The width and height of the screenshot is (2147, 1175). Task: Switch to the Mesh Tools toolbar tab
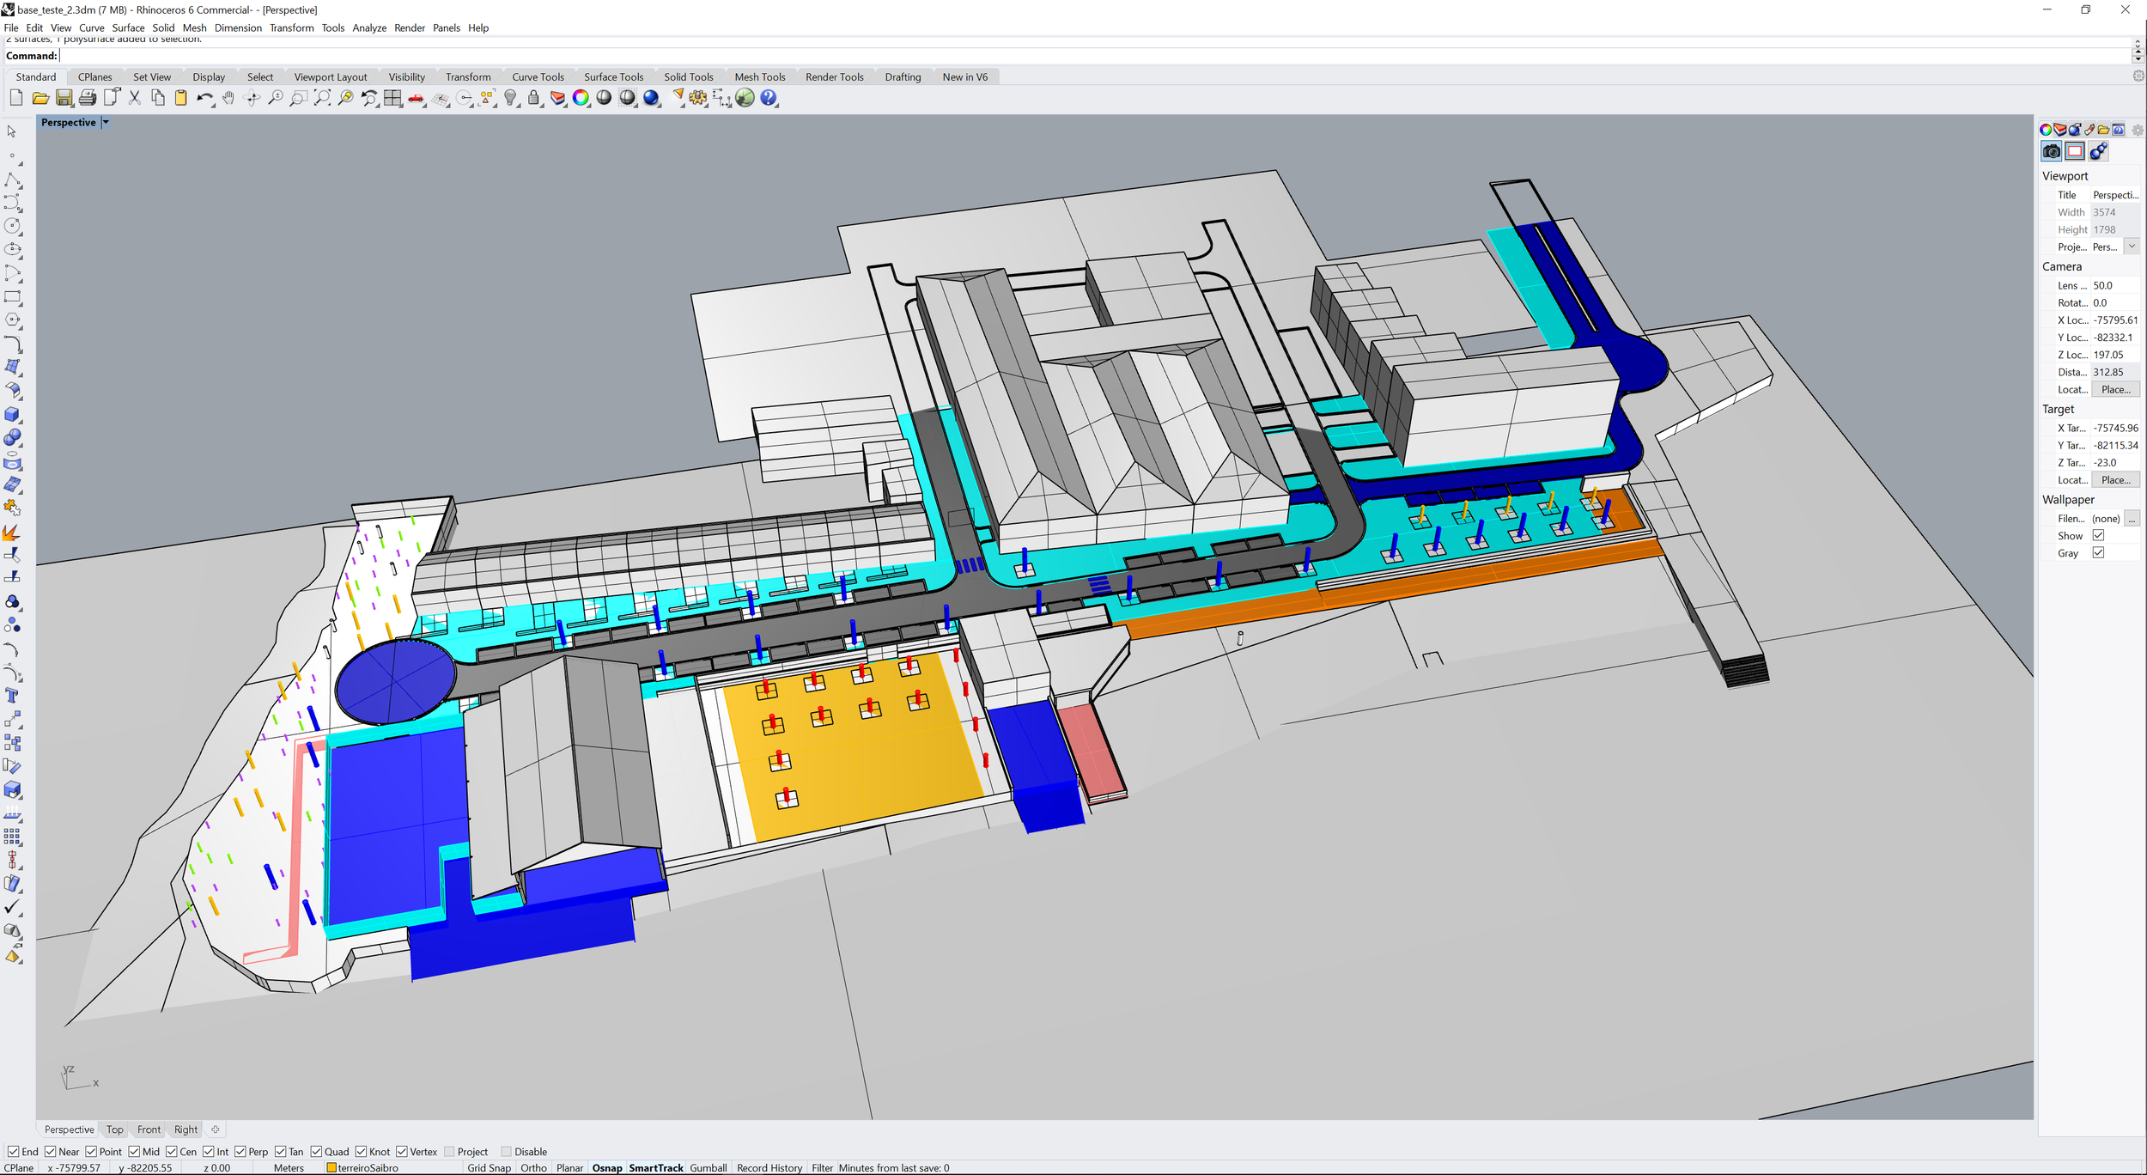tap(759, 76)
